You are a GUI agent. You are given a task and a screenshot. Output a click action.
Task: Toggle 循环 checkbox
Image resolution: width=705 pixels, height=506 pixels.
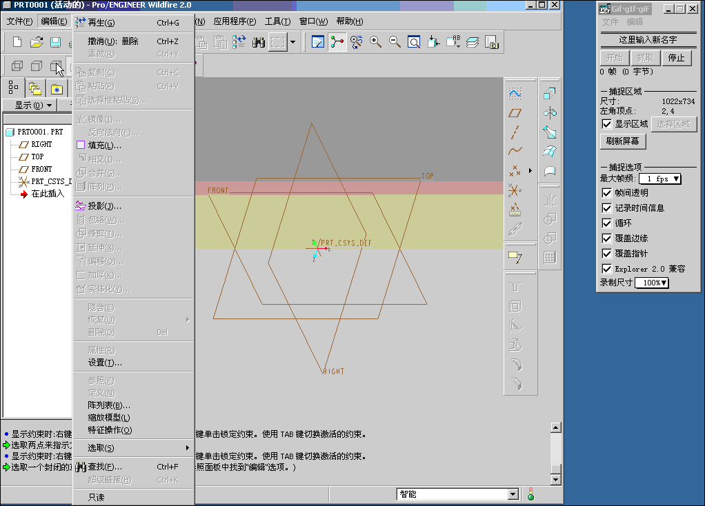click(x=606, y=223)
